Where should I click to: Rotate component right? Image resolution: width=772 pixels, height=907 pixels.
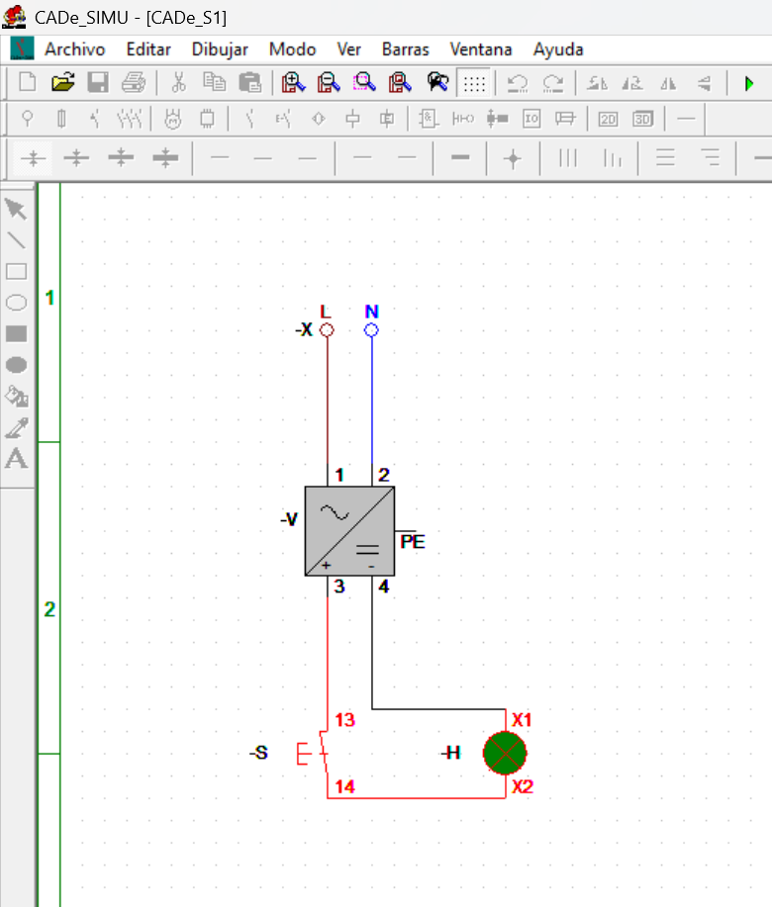coord(632,84)
